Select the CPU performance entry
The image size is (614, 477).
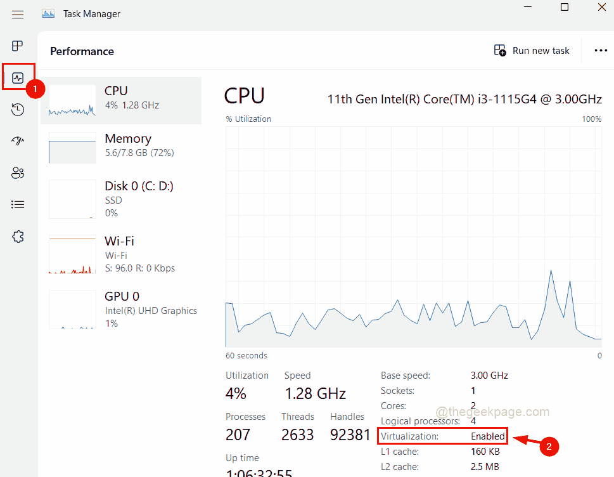click(x=127, y=100)
